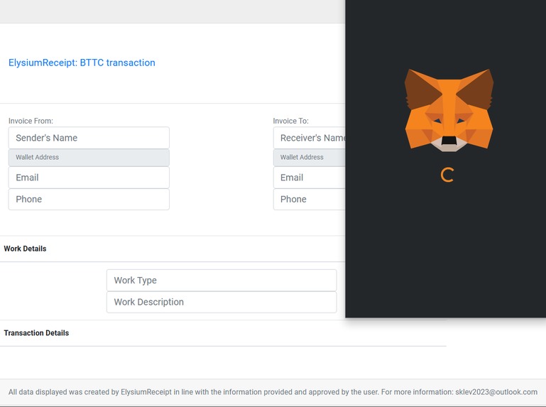Image resolution: width=546 pixels, height=407 pixels.
Task: Focus the Work Type field
Action: coord(222,280)
